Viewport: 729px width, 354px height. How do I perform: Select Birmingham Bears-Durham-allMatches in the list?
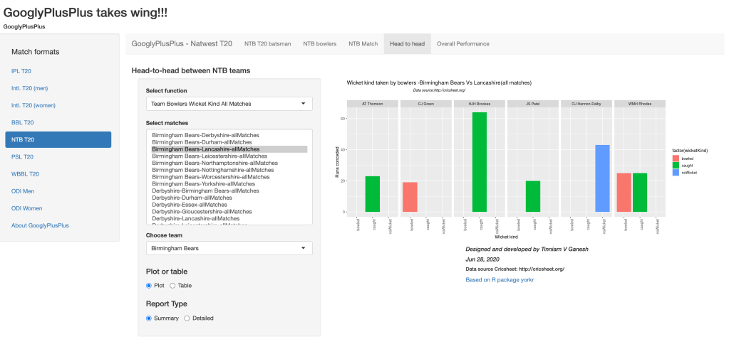[x=195, y=142]
